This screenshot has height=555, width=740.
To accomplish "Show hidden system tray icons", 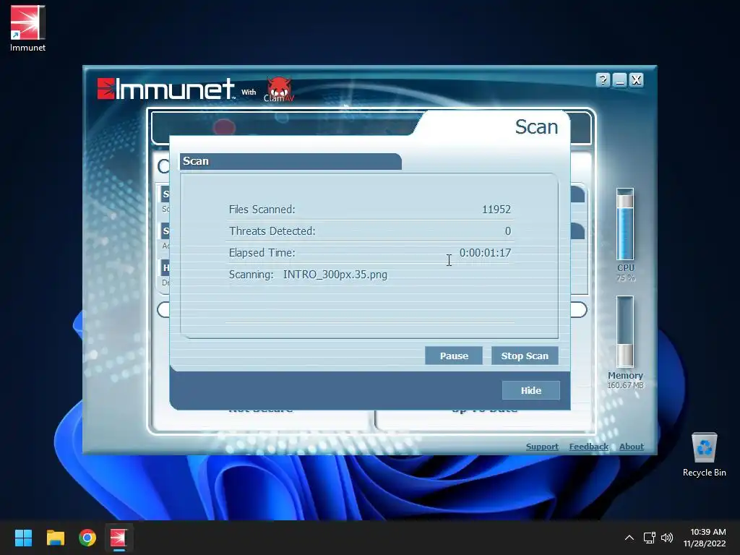I will click(x=629, y=538).
